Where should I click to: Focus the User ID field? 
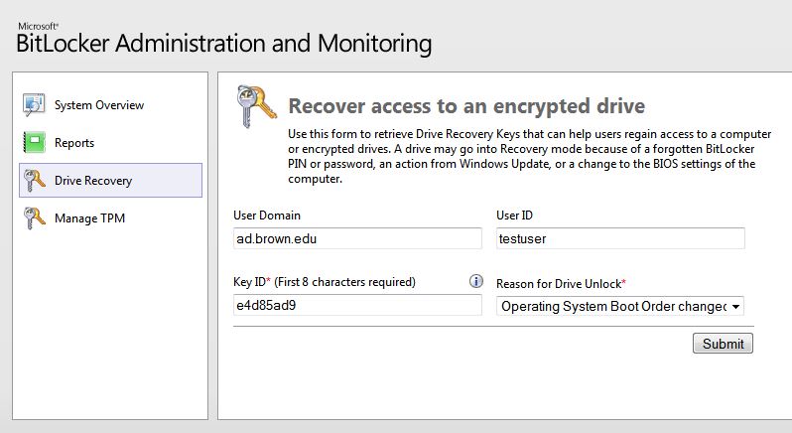pos(620,238)
